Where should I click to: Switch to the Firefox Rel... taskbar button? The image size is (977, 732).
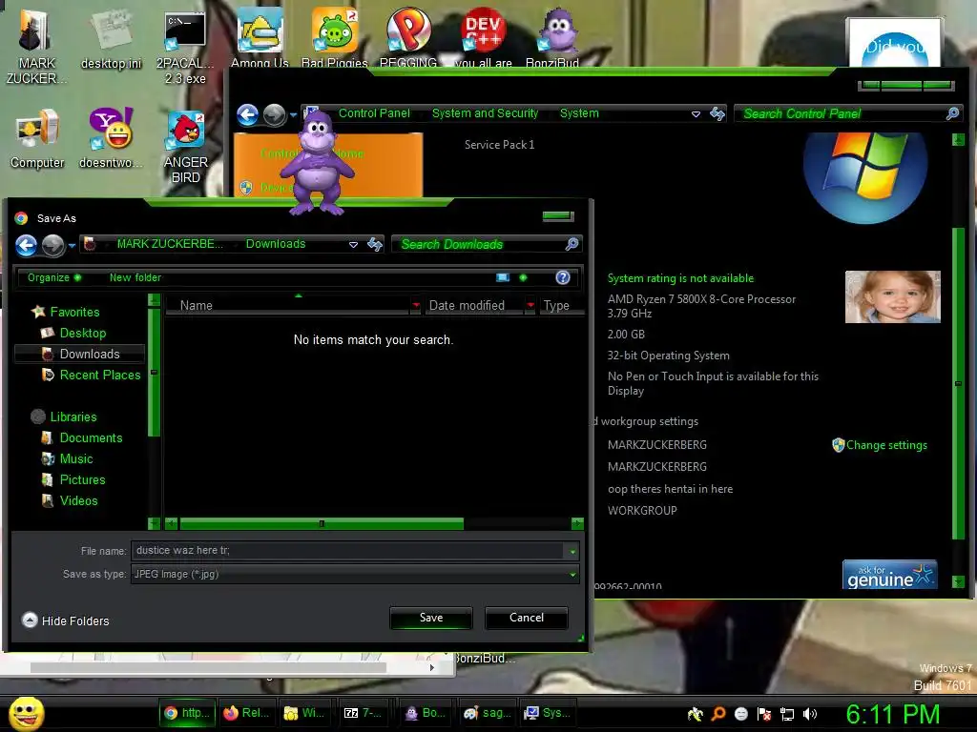246,713
